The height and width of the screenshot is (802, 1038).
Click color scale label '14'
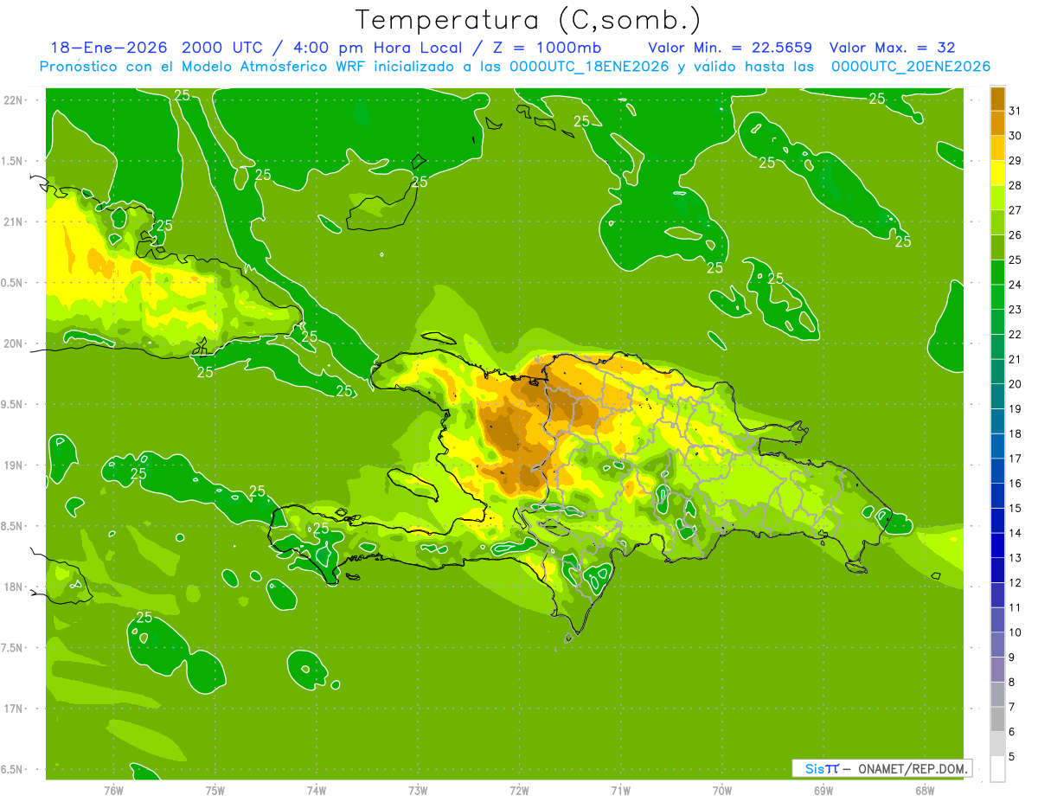[1016, 533]
